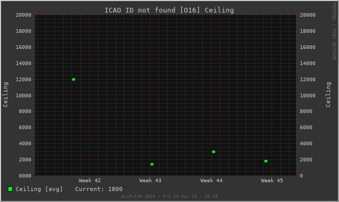Image resolution: width=339 pixels, height=202 pixels.
Task: Click the RRDTOOL / TOBI OETIKER watermark
Action: tap(334, 31)
